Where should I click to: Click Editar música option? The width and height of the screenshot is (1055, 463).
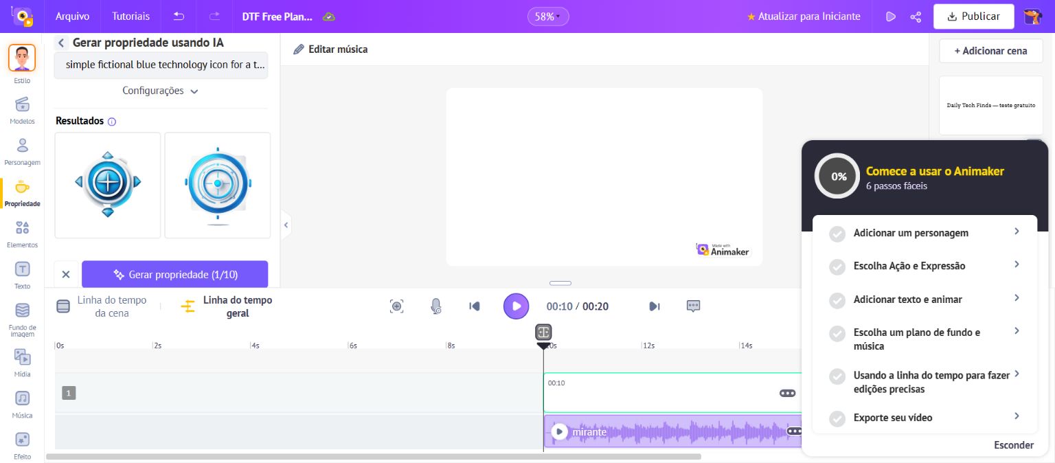tap(330, 49)
